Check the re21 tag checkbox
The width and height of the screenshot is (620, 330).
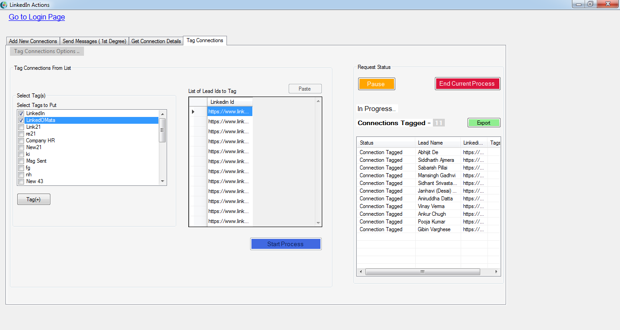coord(21,134)
